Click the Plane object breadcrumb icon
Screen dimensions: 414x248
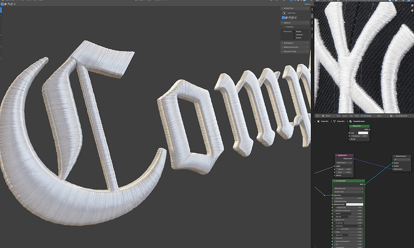coord(319,122)
